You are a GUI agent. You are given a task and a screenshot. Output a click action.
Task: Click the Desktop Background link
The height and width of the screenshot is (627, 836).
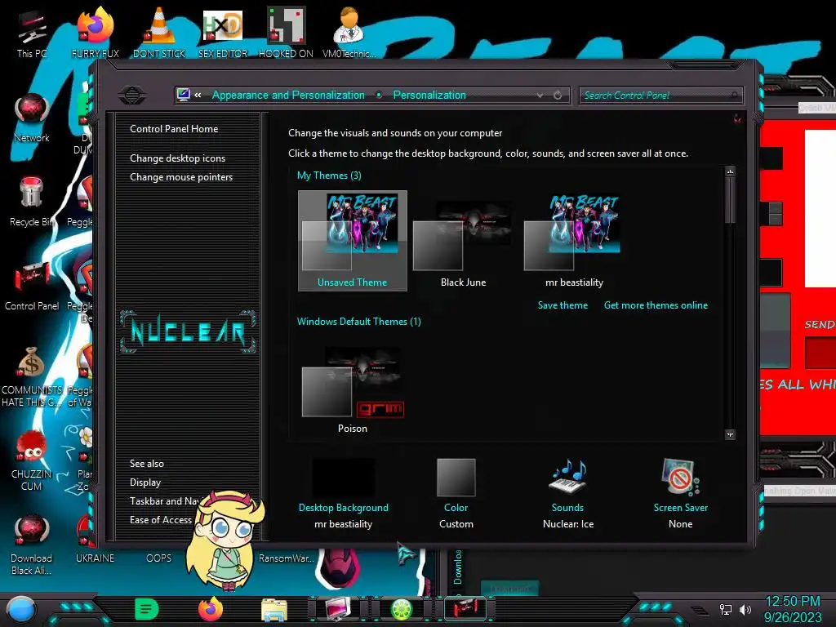coord(344,508)
